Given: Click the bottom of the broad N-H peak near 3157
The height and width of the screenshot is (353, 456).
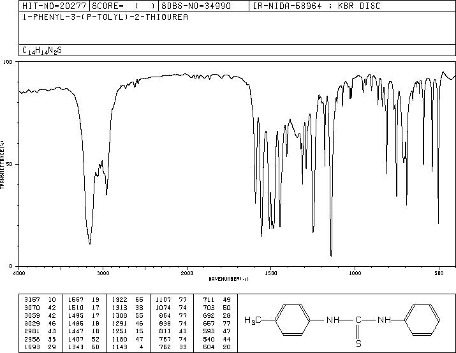Looking at the screenshot, I should (x=89, y=243).
